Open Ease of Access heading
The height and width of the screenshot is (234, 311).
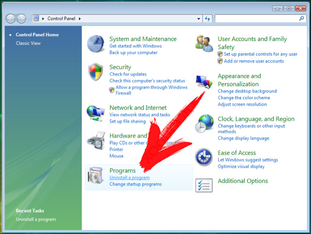237,153
